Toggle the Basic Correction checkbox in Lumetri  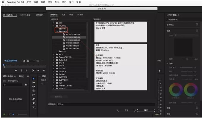tap(197, 24)
